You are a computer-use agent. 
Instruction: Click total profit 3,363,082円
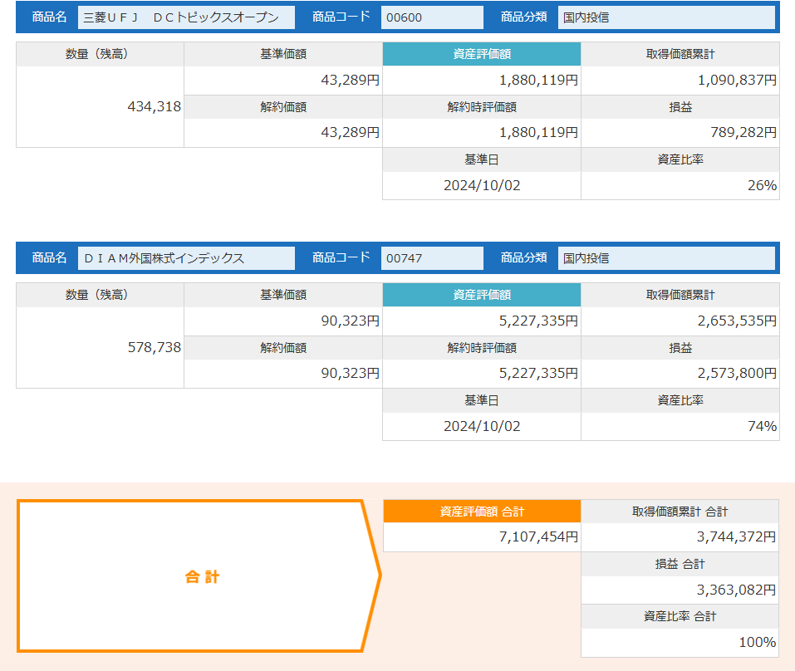tap(736, 590)
